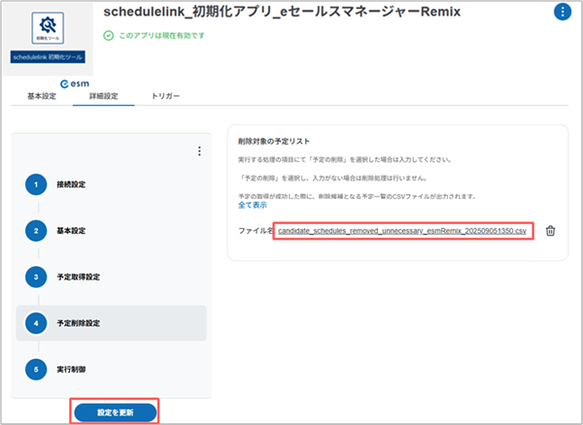Click step 3 number circle
Viewport: 583px width, 425px height.
pyautogui.click(x=36, y=278)
